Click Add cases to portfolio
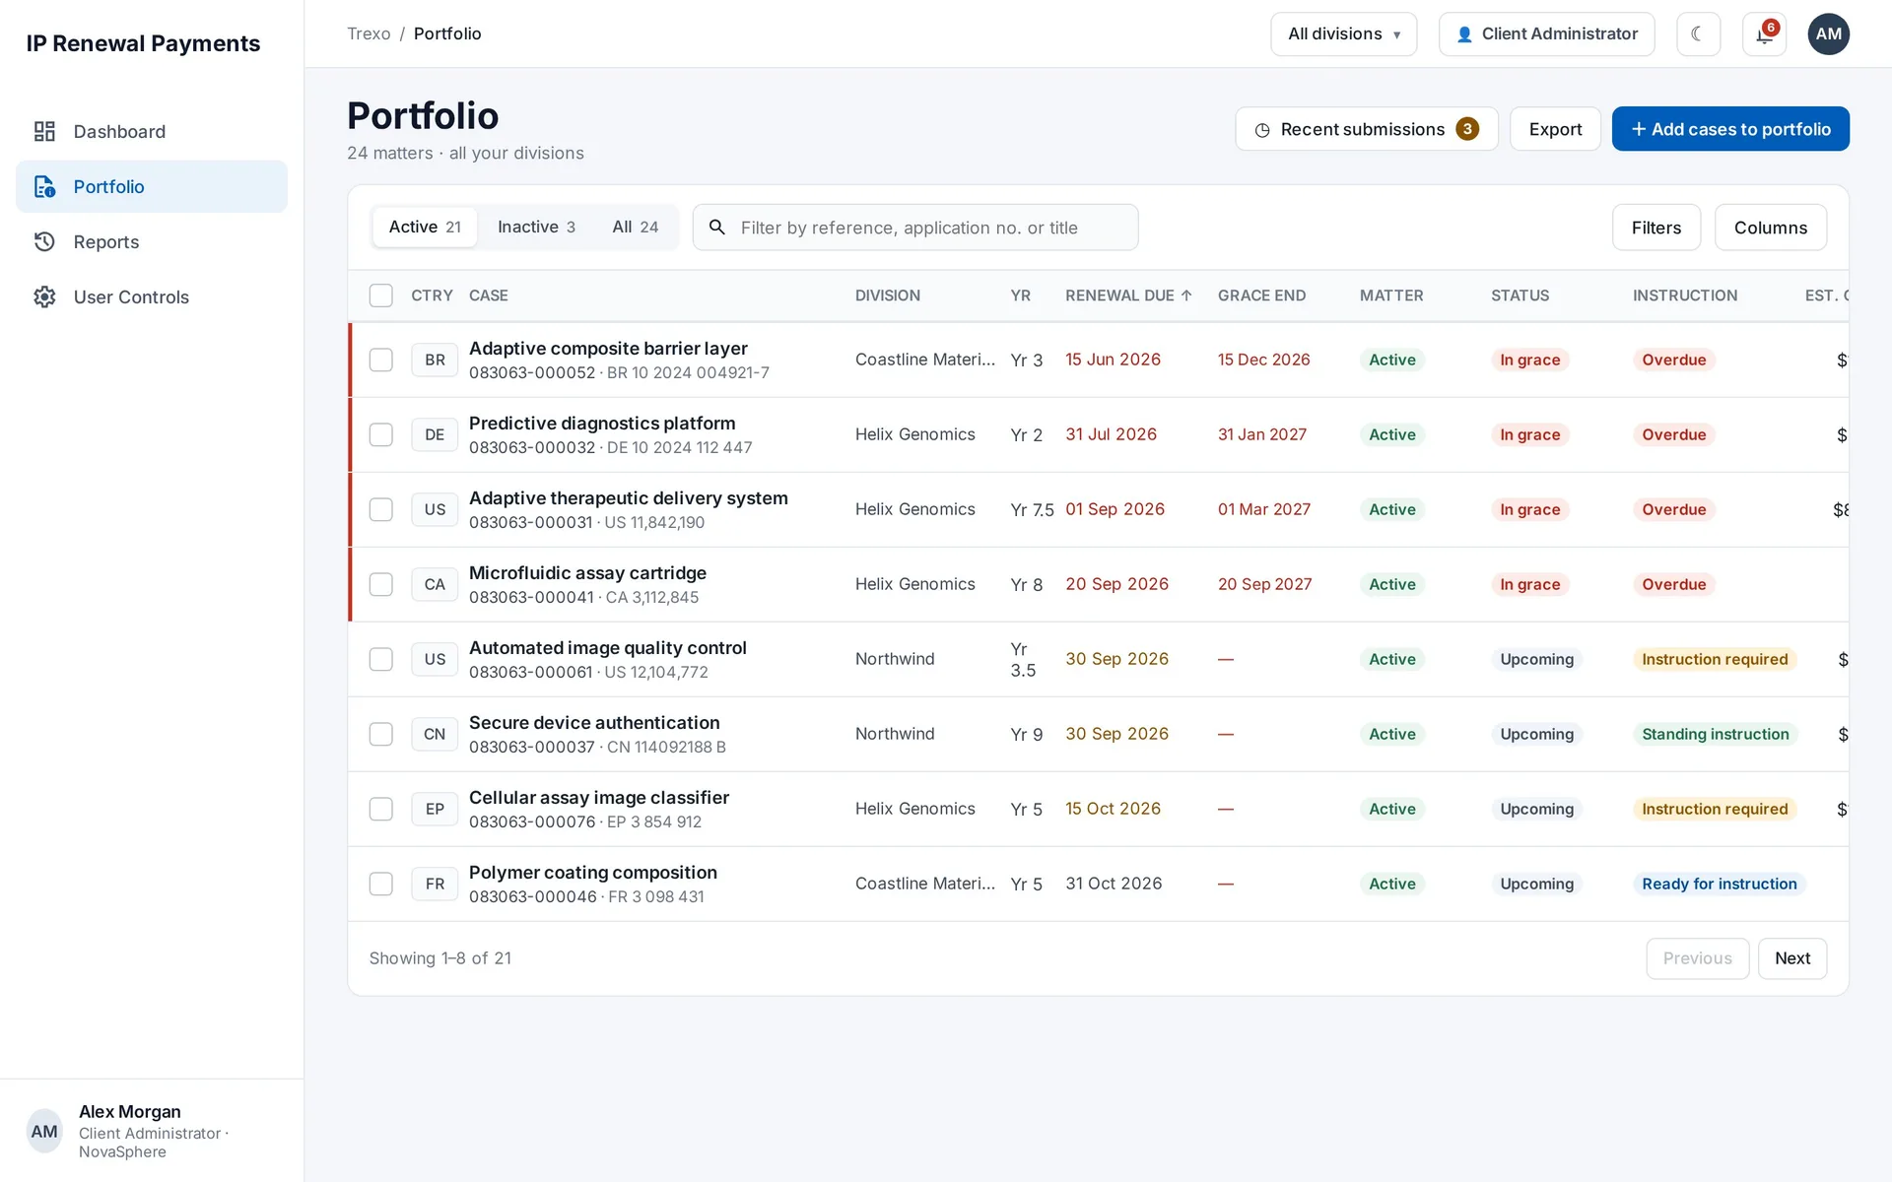This screenshot has width=1892, height=1182. click(x=1729, y=129)
